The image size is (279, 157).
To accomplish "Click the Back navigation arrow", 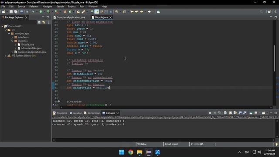I will 142,12.
